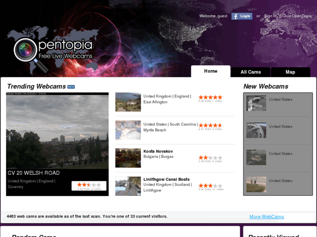The width and height of the screenshot is (317, 237).
Task: Open the first New Webcams thumbnail
Action: pyautogui.click(x=256, y=103)
